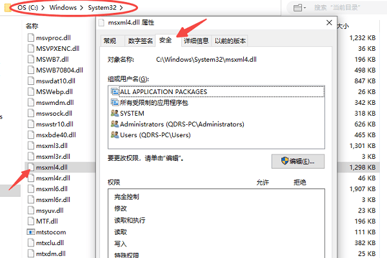Image resolution: width=387 pixels, height=258 pixels.
Task: Select the msxml4.dll file name
Action: [x=52, y=167]
